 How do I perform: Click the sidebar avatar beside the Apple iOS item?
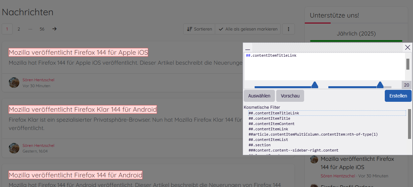click(314, 159)
